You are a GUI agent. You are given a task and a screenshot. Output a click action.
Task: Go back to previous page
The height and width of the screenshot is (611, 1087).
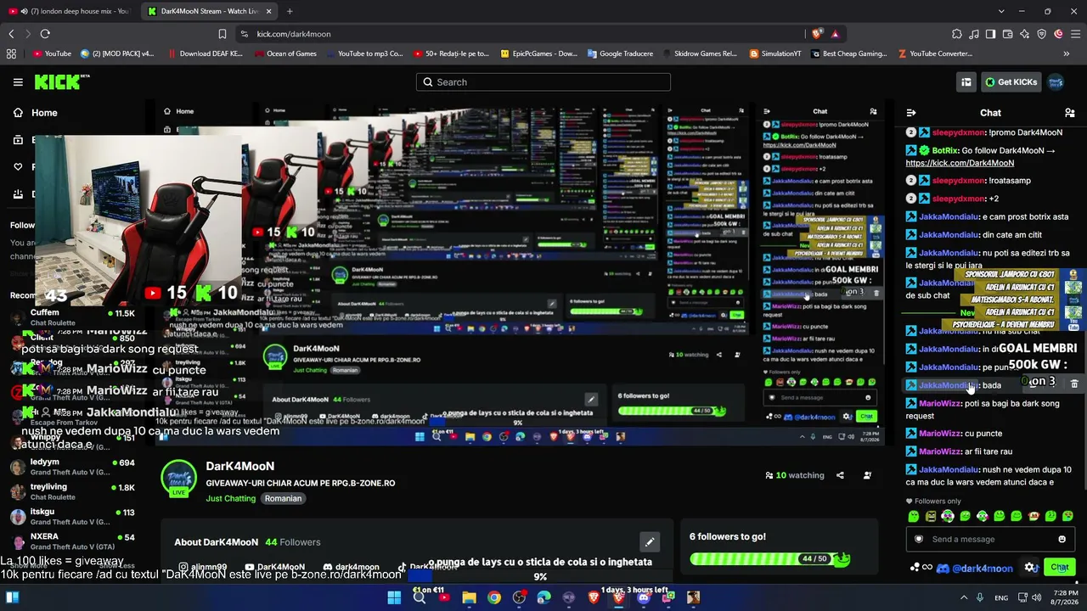(11, 34)
